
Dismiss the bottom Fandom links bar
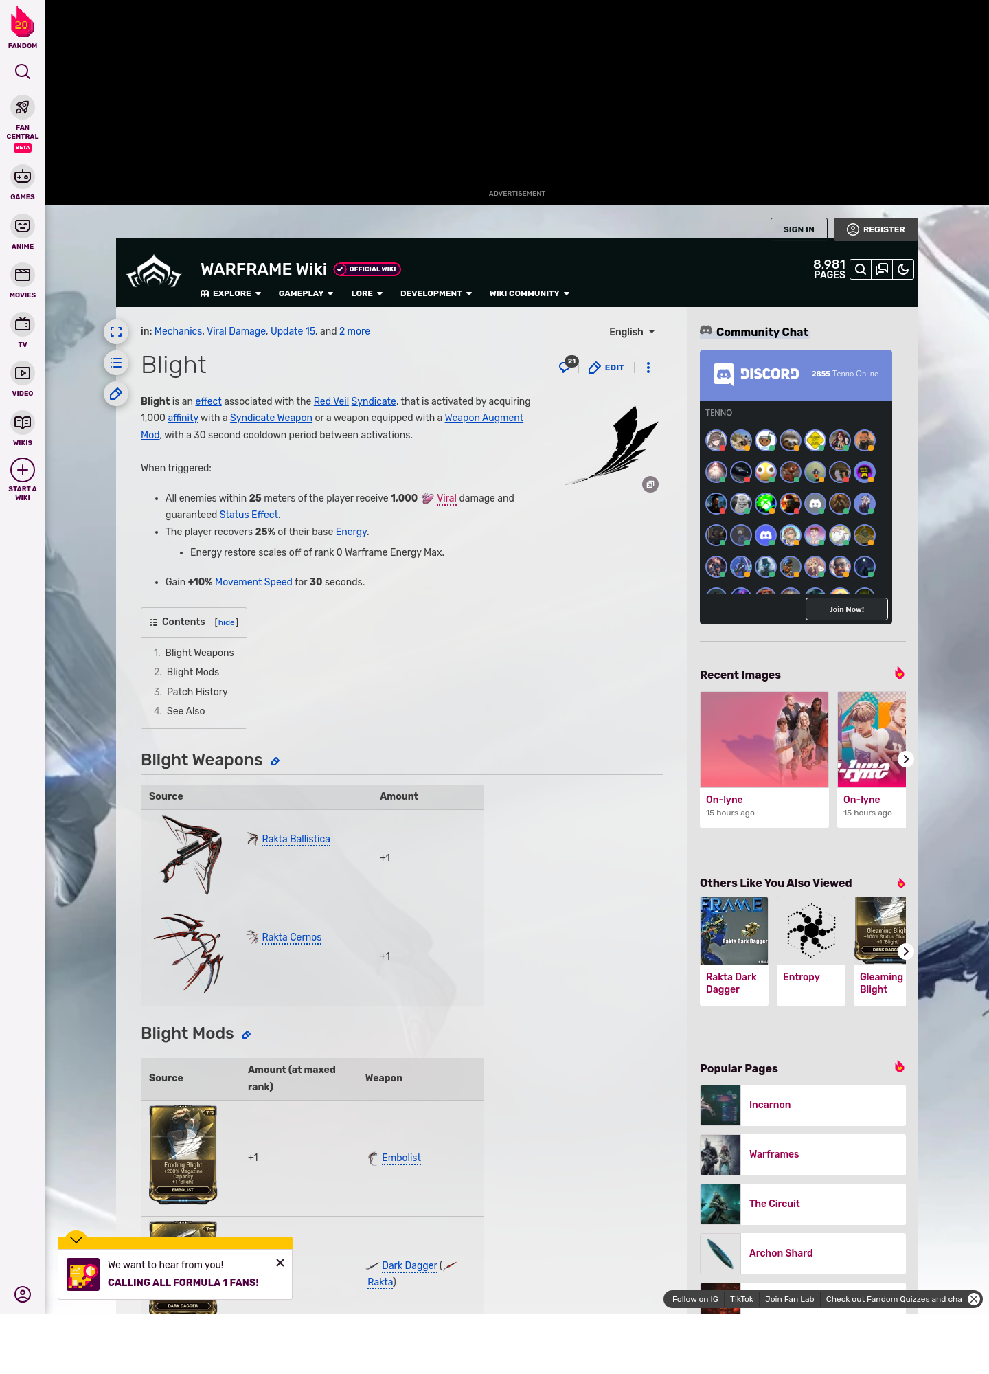974,1299
